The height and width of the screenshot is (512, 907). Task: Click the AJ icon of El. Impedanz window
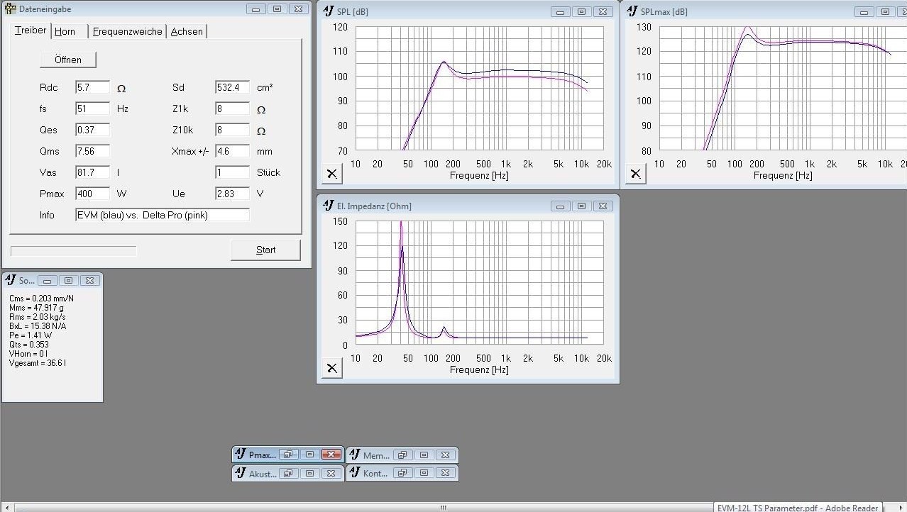tap(329, 206)
